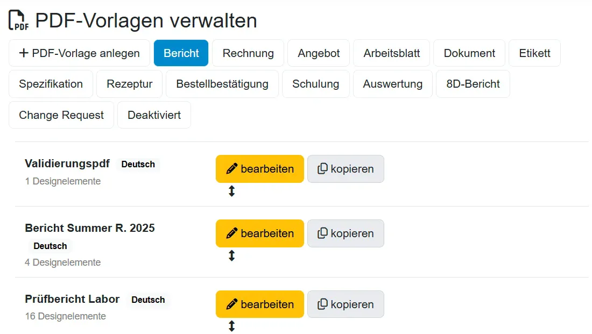Edit the Validierungspdf template

[260, 169]
